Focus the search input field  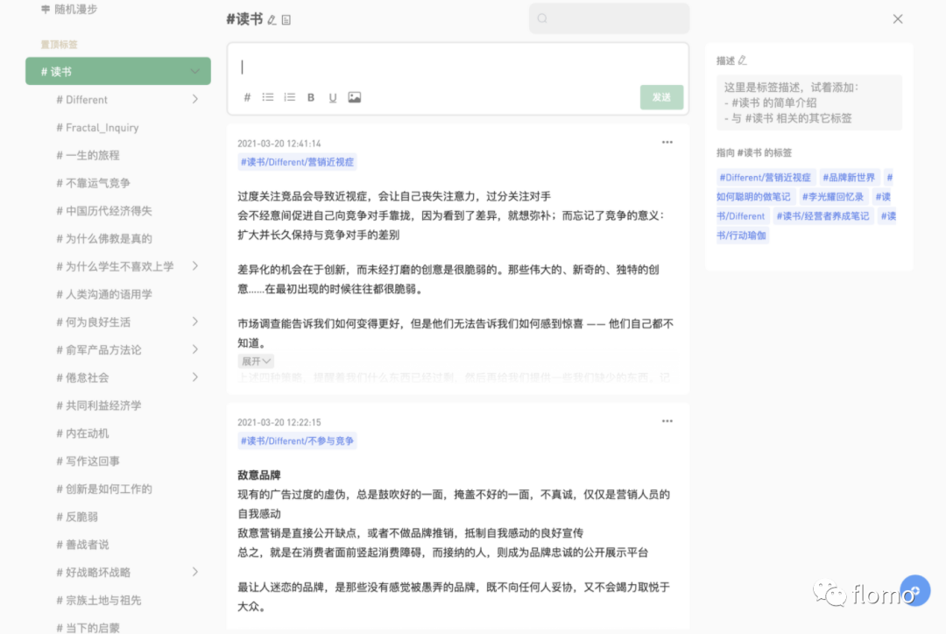click(610, 18)
